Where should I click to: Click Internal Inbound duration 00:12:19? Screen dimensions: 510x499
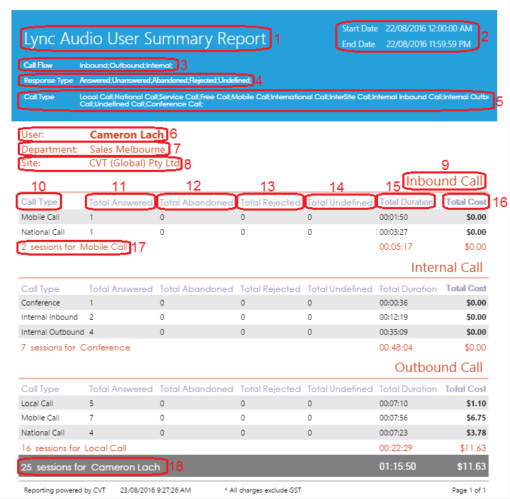coord(394,317)
